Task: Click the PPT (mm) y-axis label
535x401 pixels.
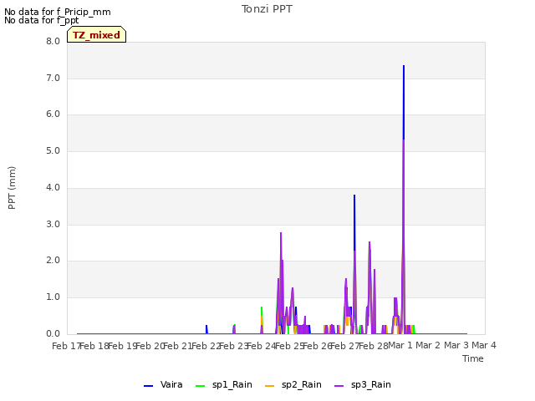Action: coord(12,187)
